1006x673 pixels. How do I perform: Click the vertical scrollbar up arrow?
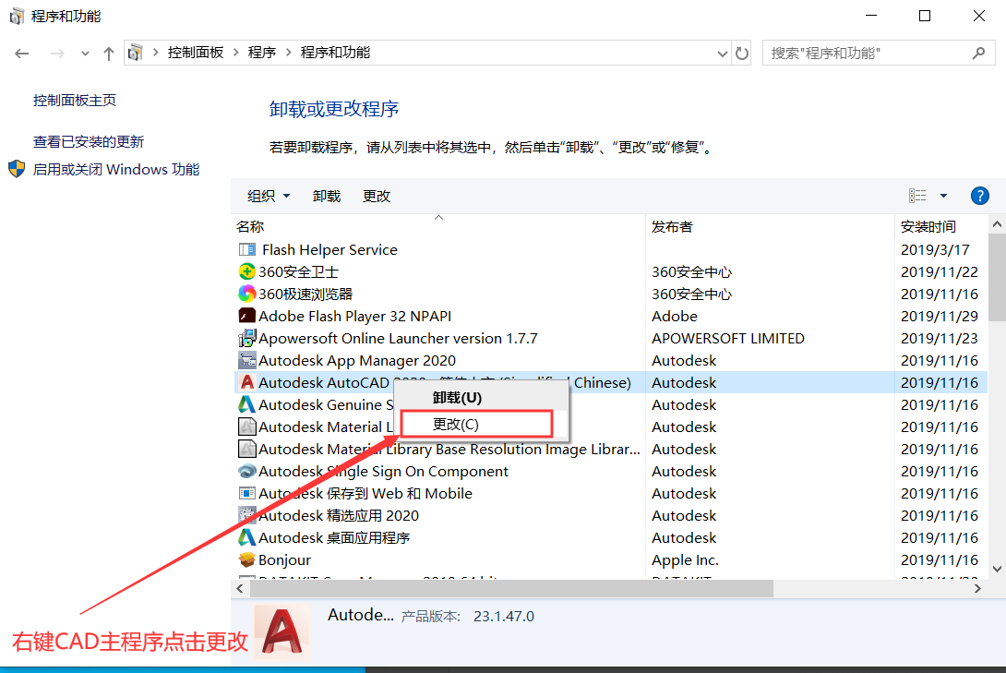point(997,224)
